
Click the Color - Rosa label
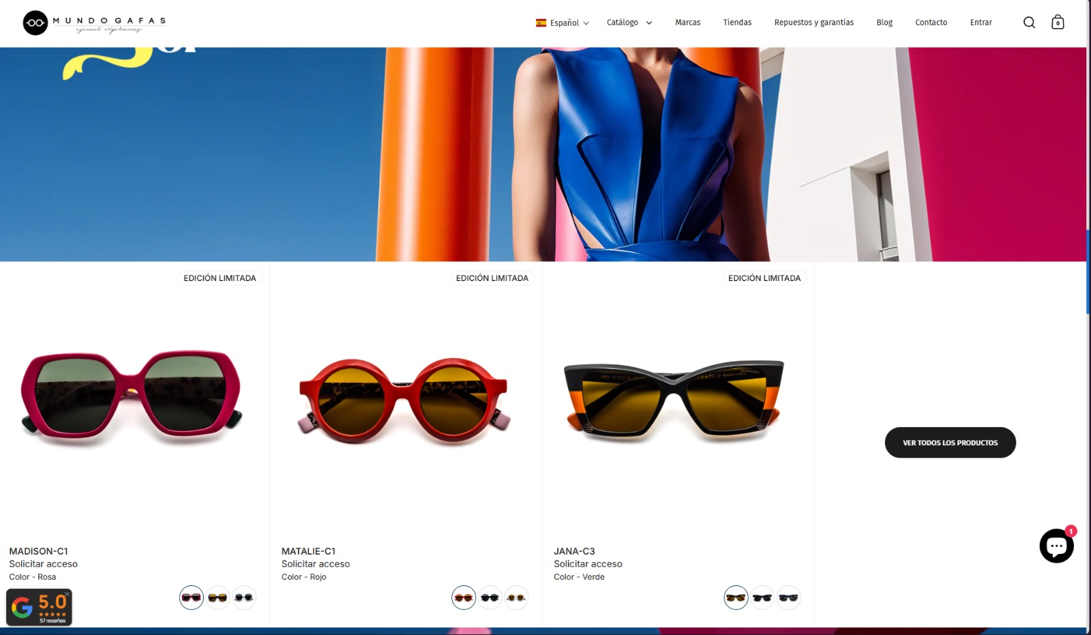click(33, 577)
